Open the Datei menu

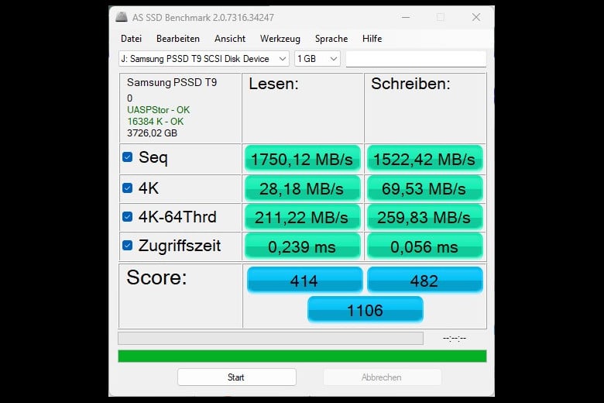(x=132, y=39)
